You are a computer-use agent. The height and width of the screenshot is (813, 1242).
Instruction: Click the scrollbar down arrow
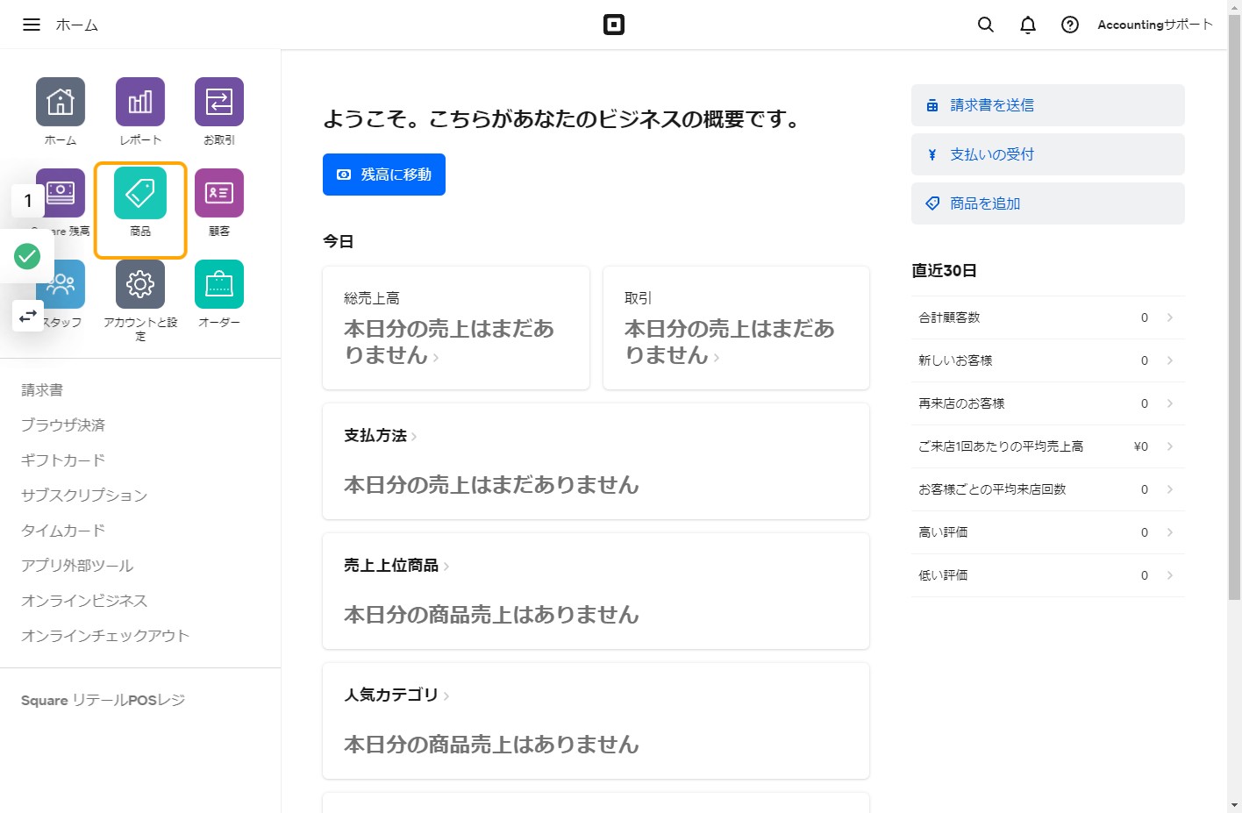(x=1234, y=805)
